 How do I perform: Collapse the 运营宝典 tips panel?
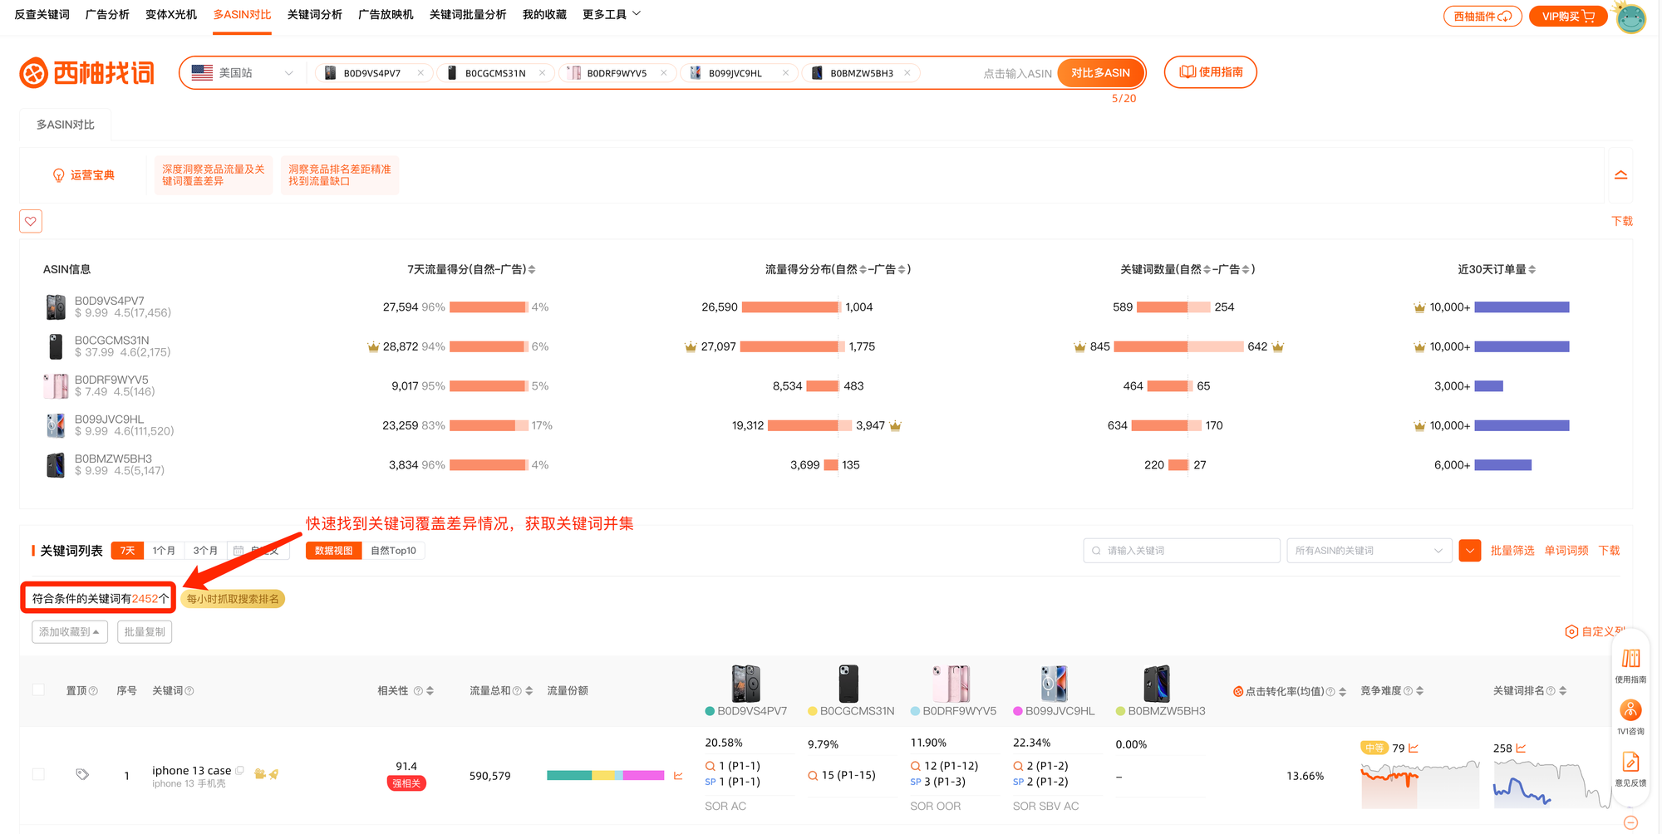click(x=1620, y=175)
